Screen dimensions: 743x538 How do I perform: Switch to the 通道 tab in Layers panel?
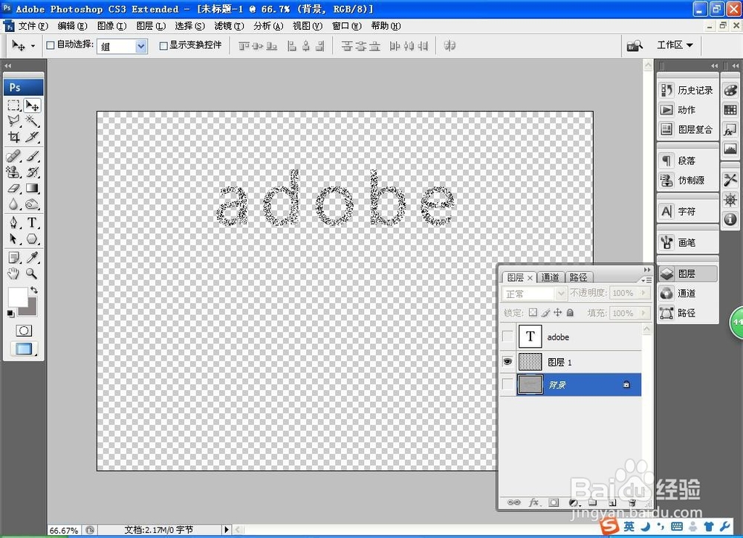[550, 277]
